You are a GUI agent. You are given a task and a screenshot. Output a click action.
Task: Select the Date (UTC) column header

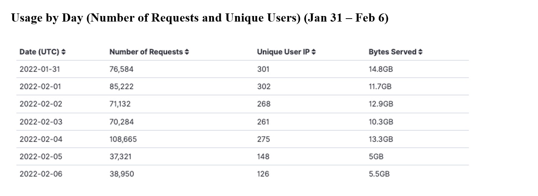click(x=39, y=52)
